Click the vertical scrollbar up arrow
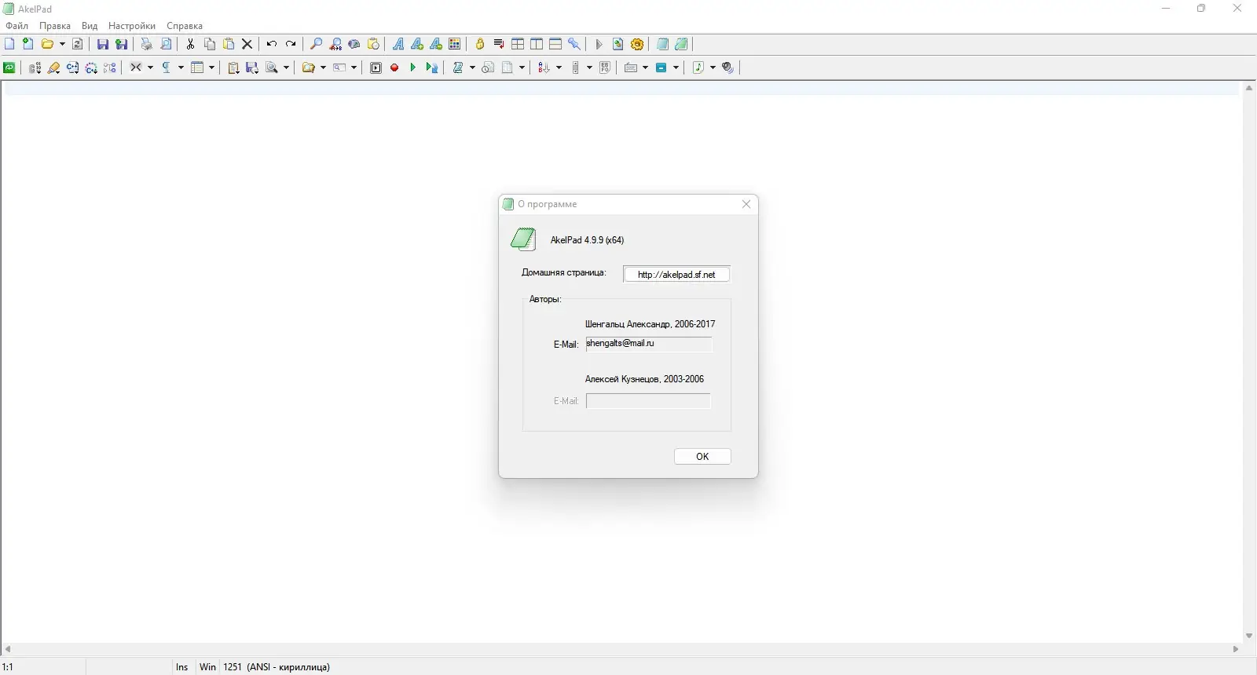This screenshot has width=1257, height=675. pos(1249,88)
